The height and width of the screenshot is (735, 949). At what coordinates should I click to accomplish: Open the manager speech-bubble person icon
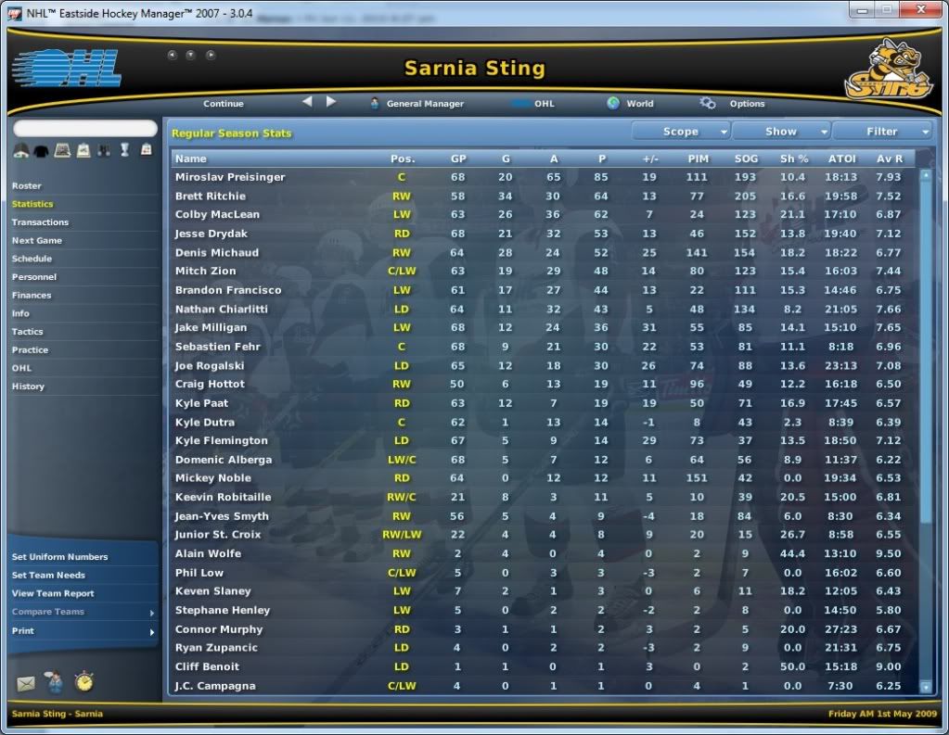(54, 682)
